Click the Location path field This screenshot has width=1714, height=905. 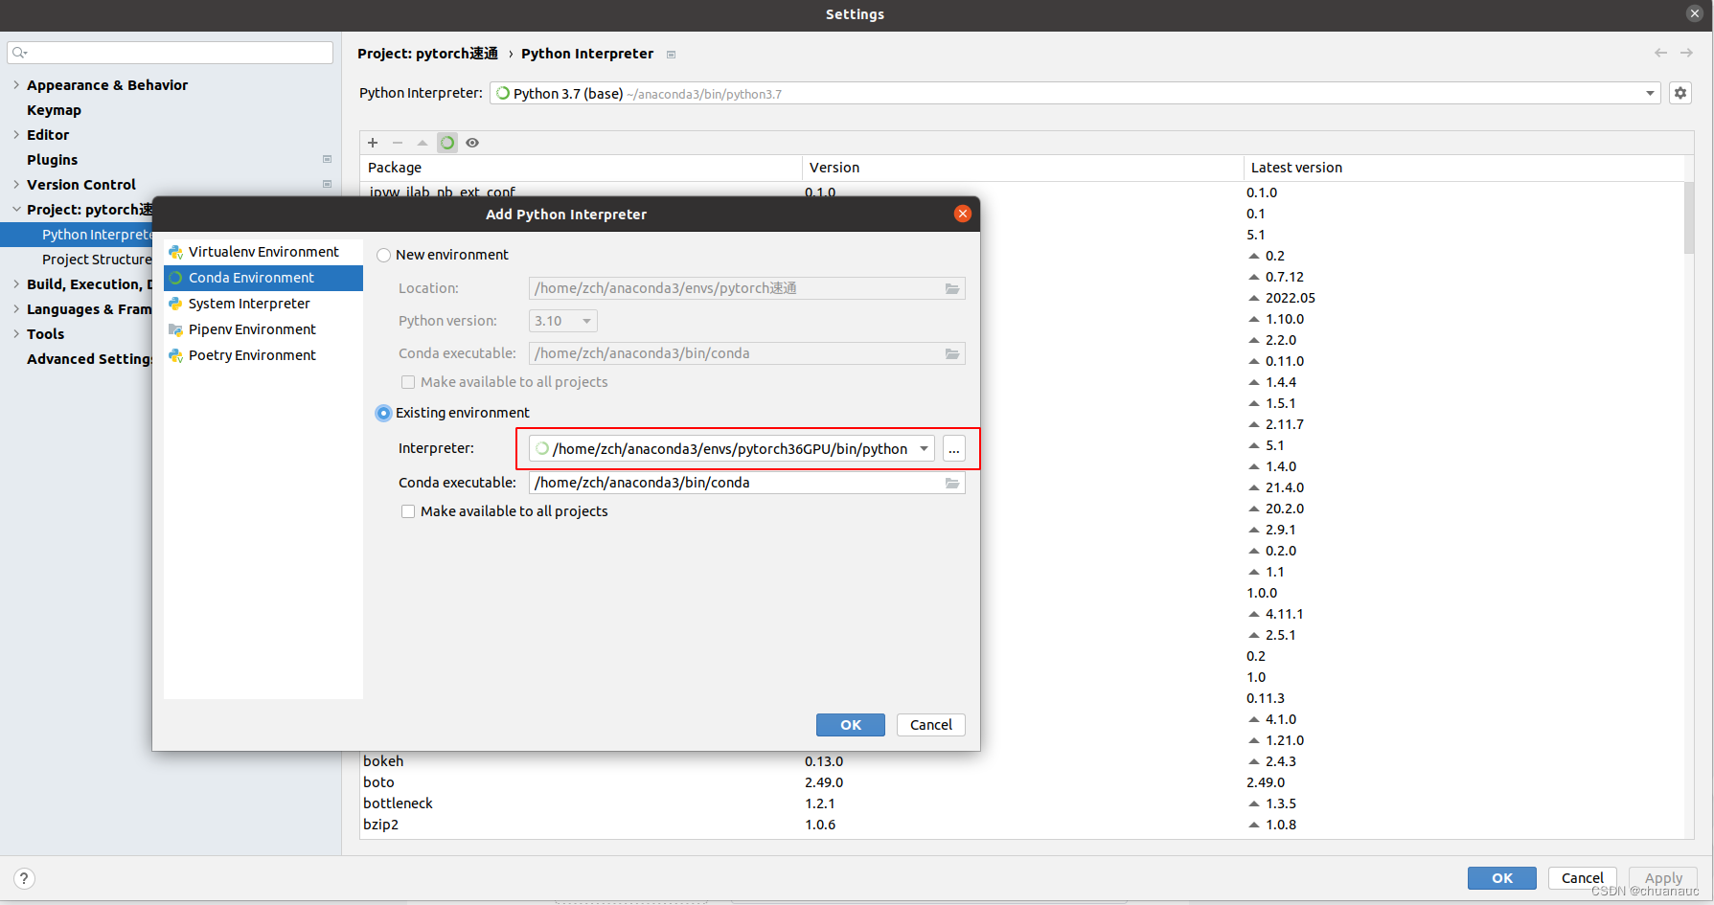[747, 288]
